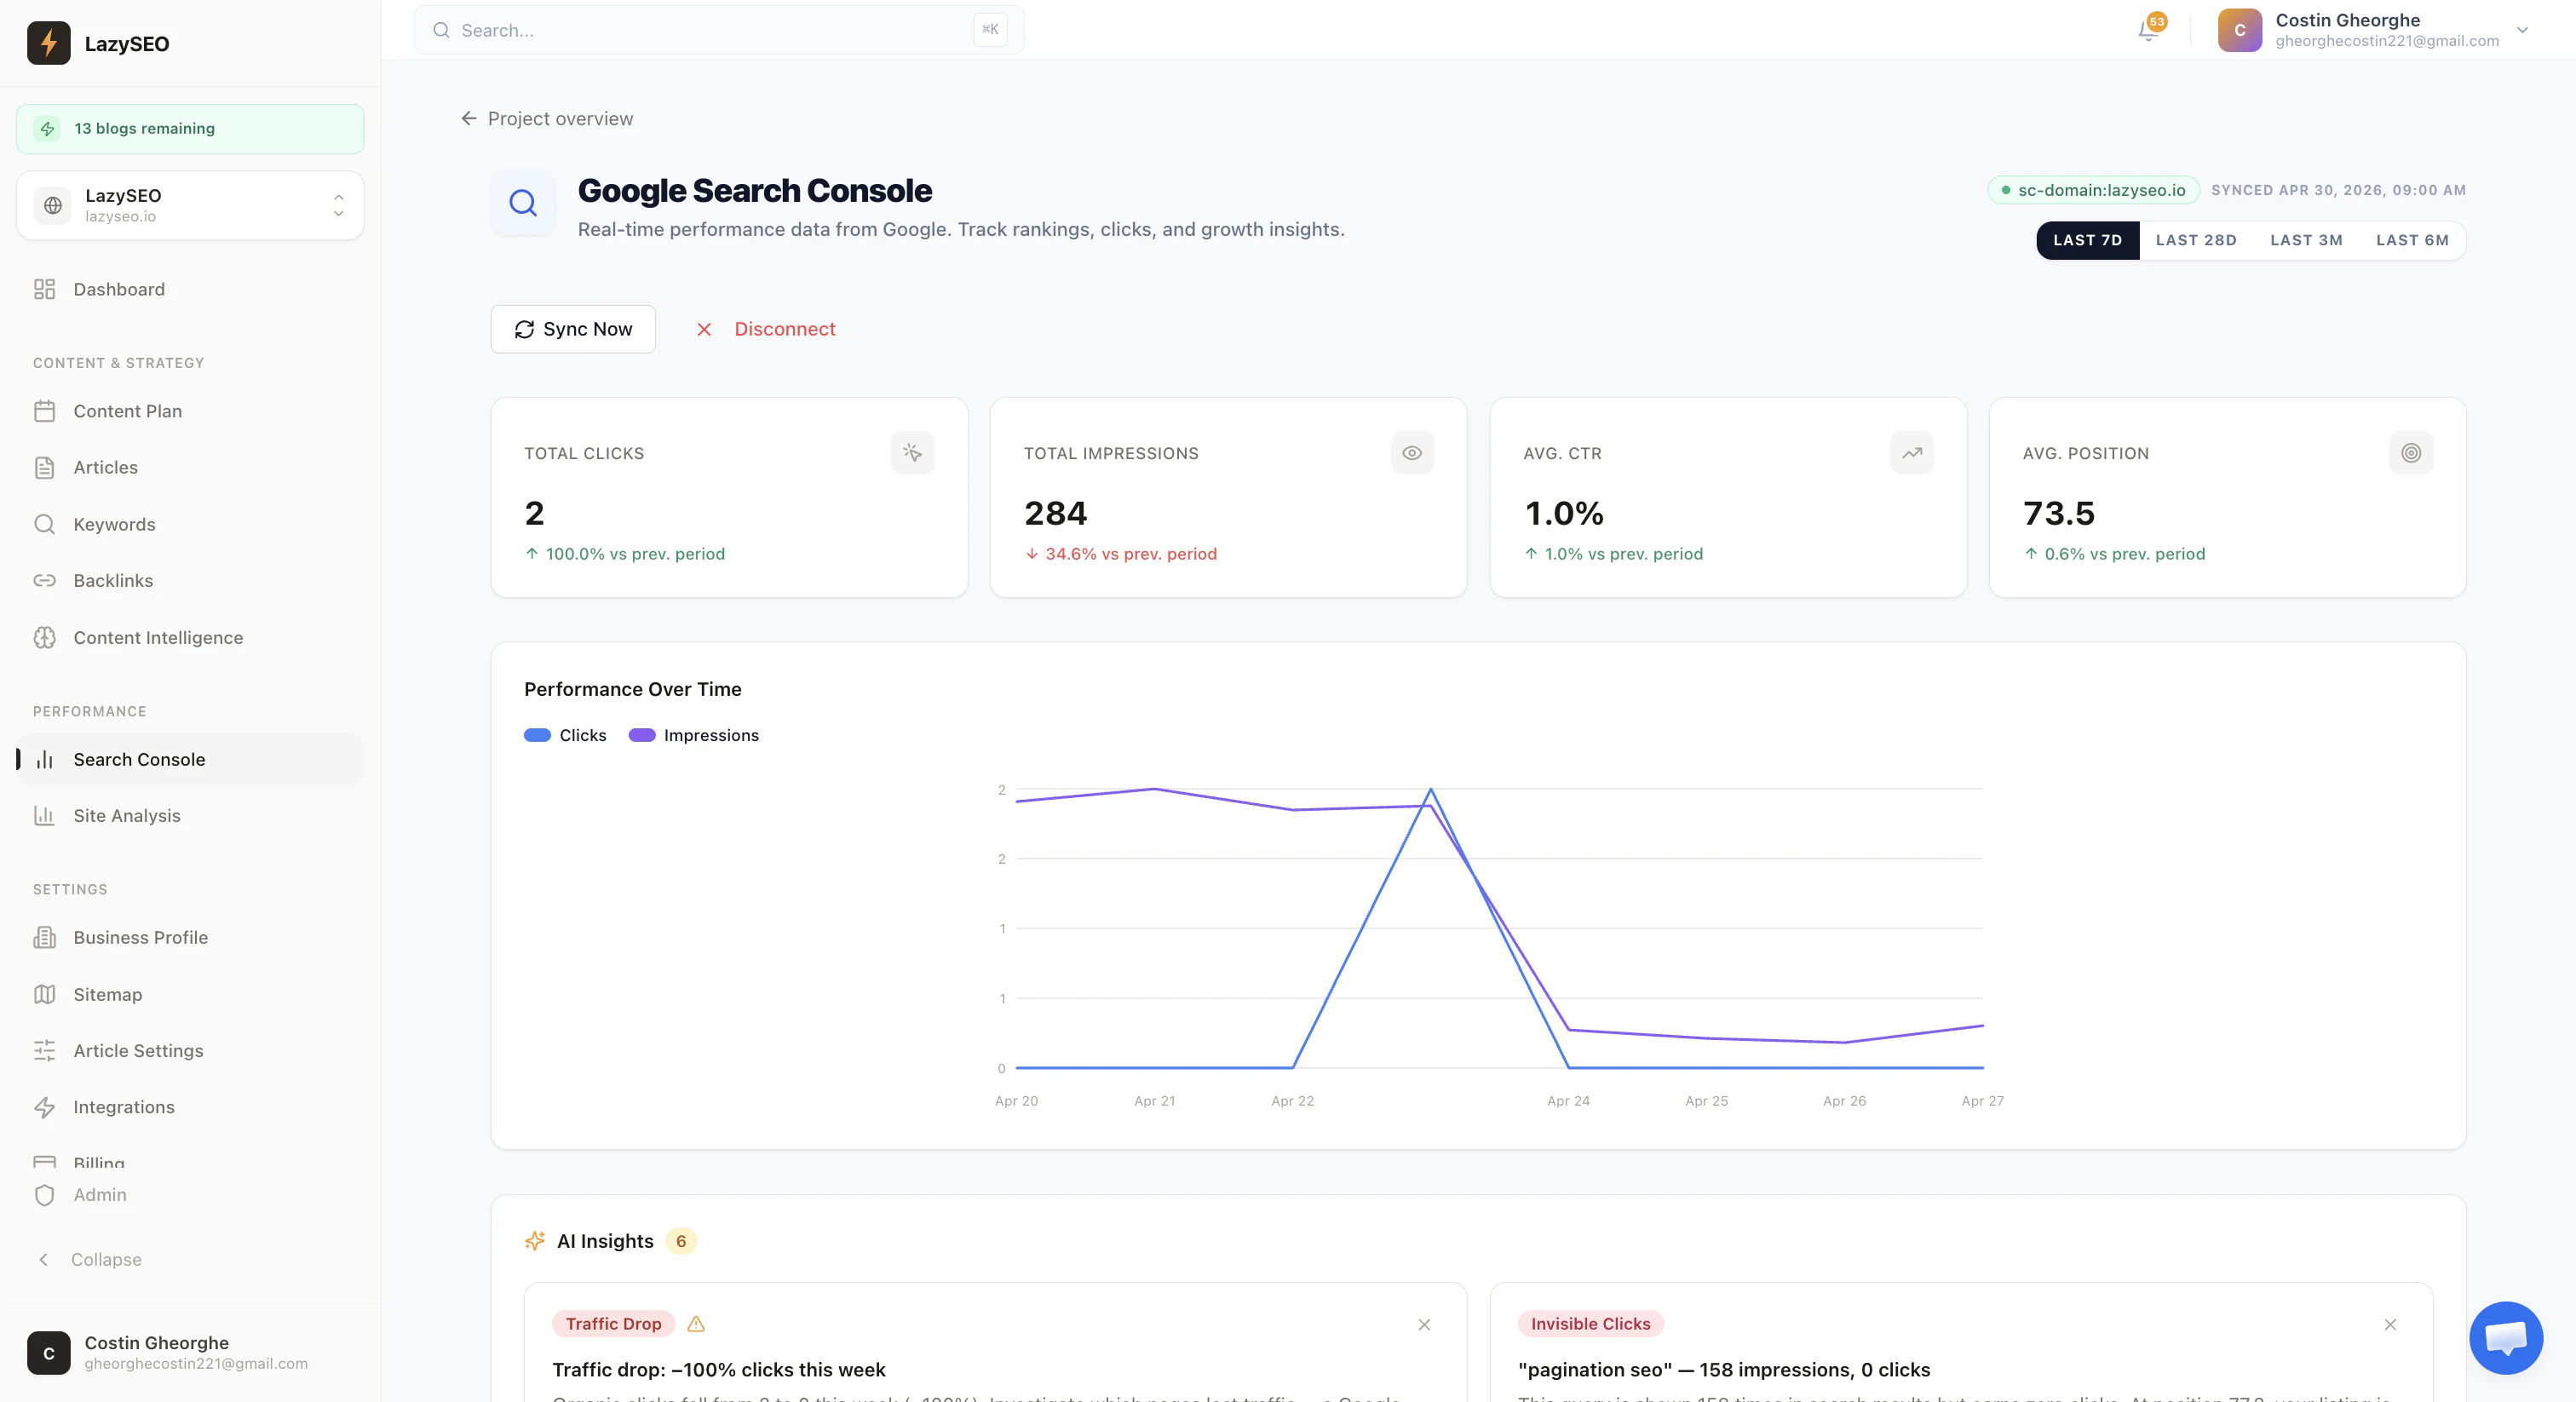Image resolution: width=2576 pixels, height=1402 pixels.
Task: Toggle Impressions series in chart legend
Action: point(693,735)
